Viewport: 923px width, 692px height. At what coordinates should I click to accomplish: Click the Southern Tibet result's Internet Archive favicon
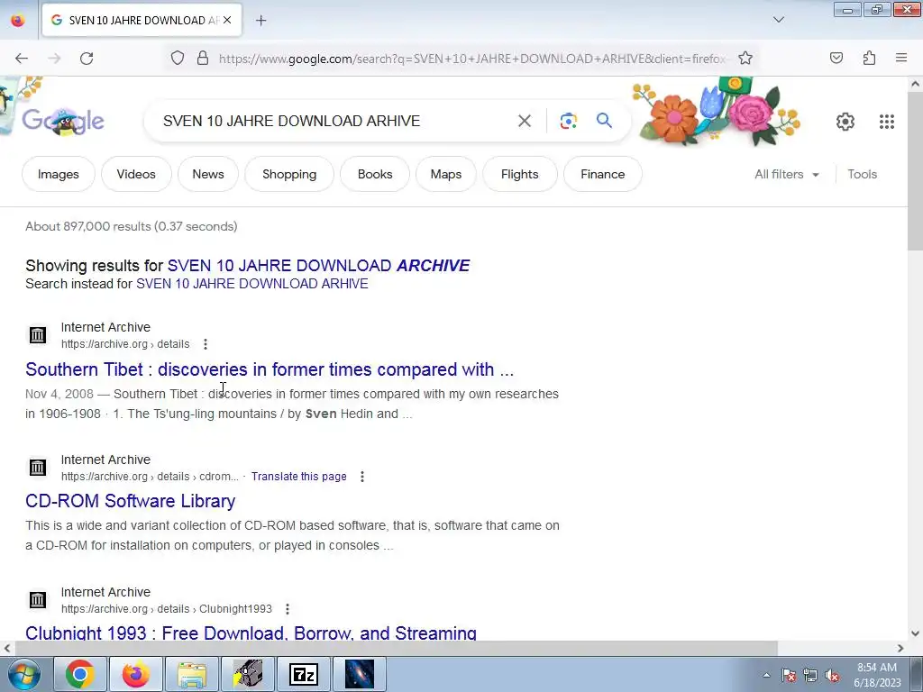click(38, 335)
